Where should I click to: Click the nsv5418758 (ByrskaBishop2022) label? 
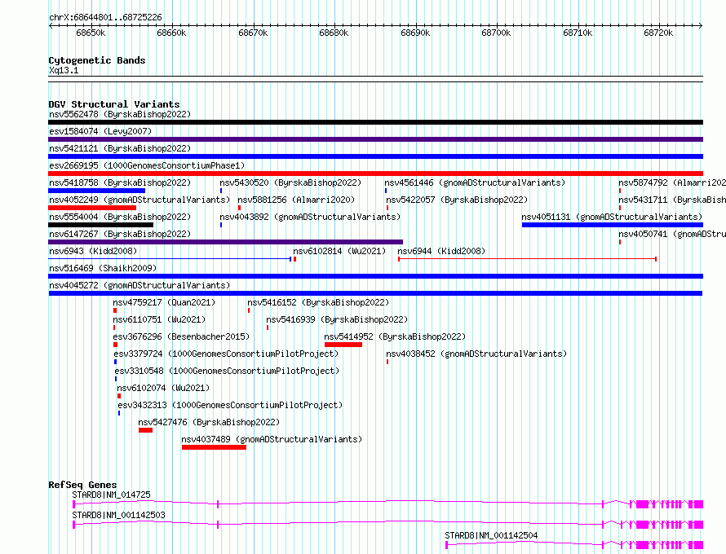click(x=120, y=182)
